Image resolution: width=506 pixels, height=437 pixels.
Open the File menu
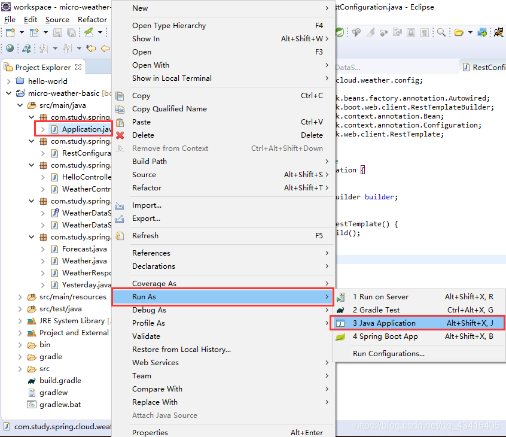coord(10,19)
